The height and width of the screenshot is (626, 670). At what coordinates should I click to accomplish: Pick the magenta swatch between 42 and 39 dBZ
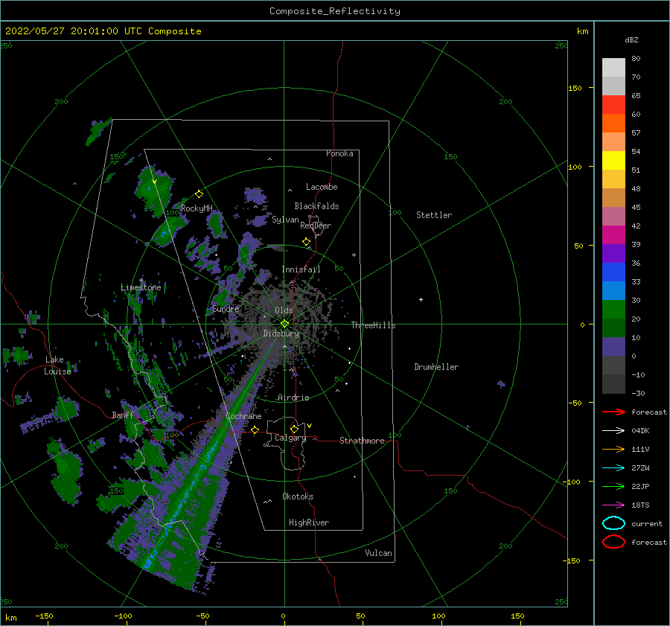tap(613, 235)
